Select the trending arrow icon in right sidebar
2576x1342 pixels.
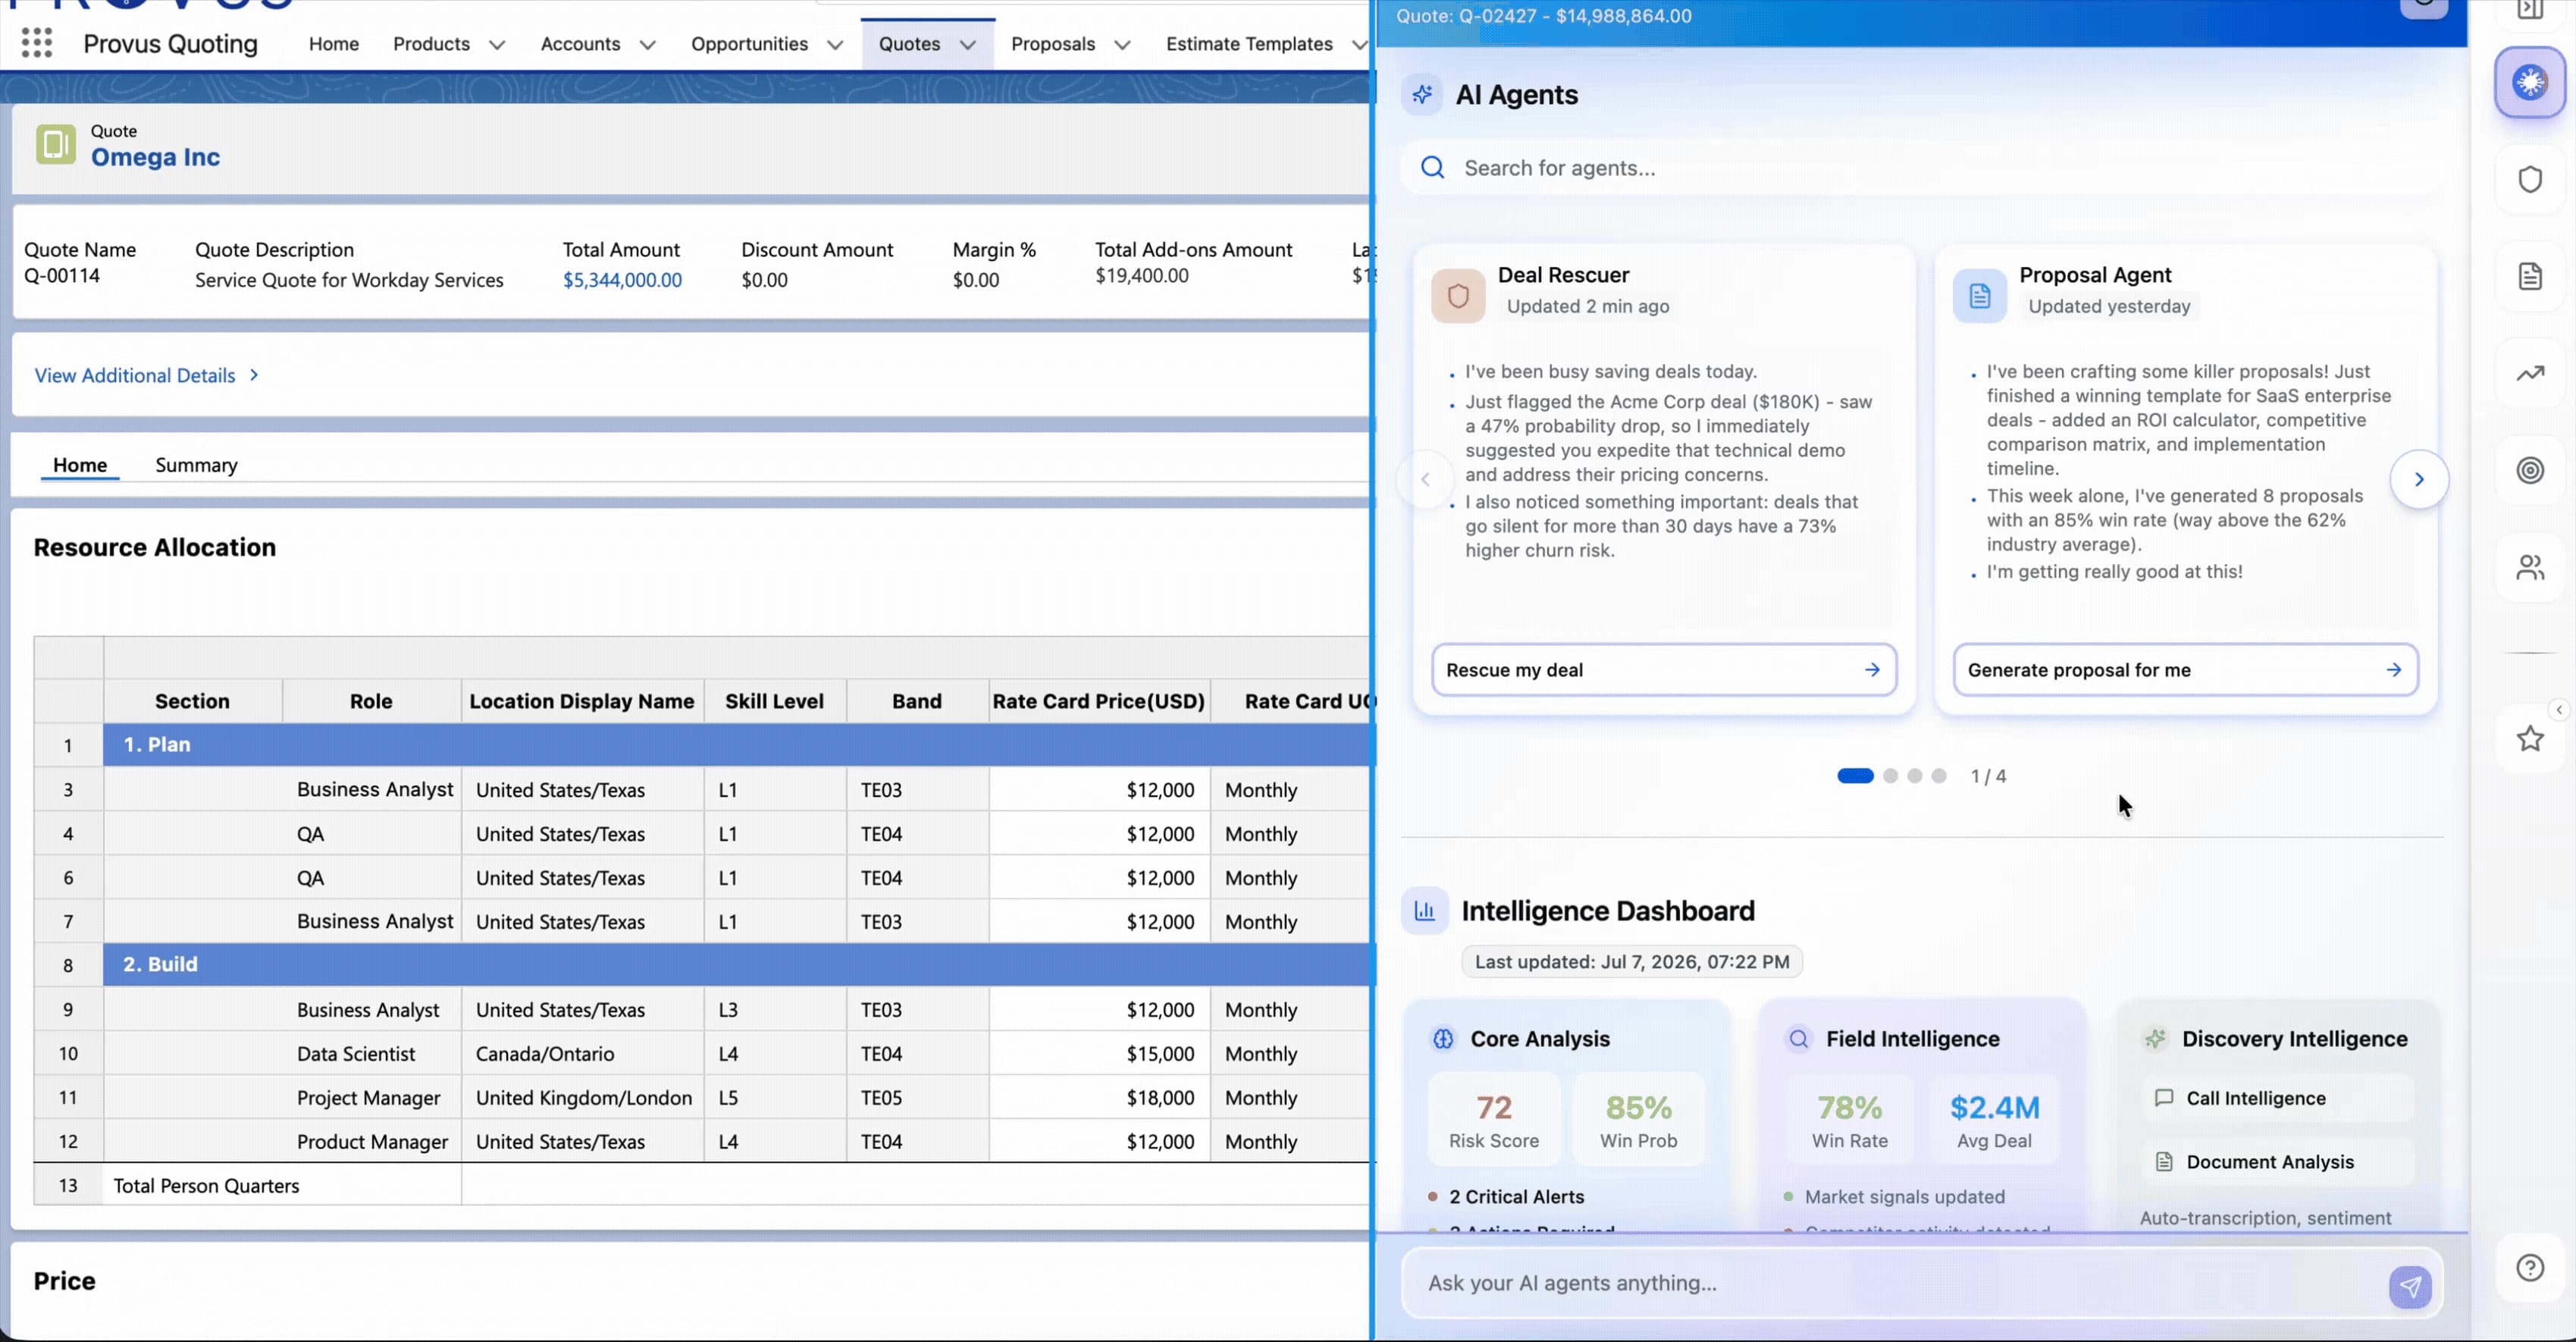coord(2530,373)
